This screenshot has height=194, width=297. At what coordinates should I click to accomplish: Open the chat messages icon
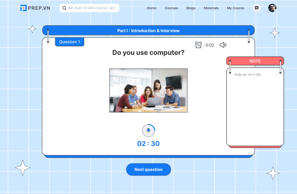pos(257,8)
